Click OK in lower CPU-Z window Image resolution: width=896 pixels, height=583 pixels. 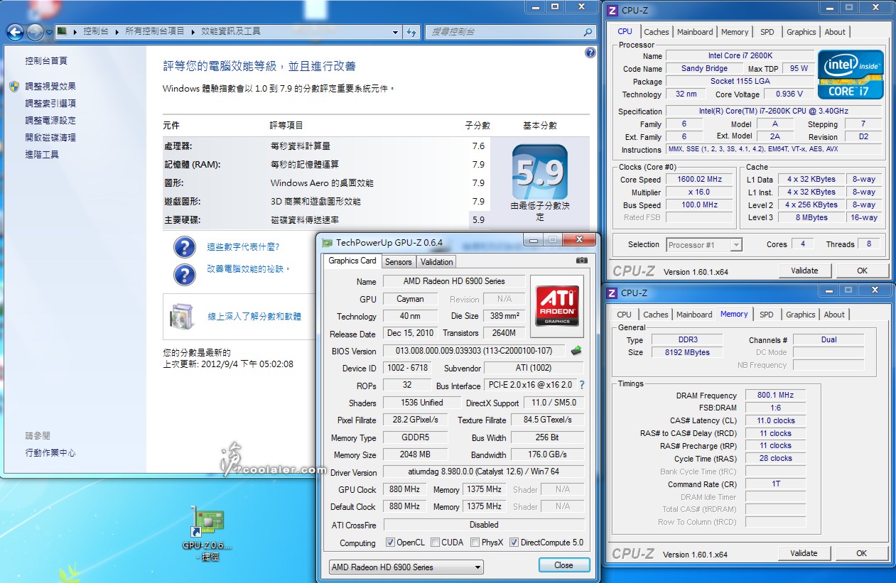(861, 553)
